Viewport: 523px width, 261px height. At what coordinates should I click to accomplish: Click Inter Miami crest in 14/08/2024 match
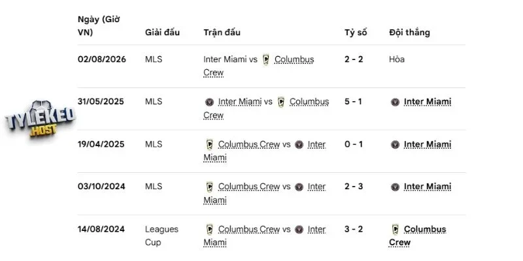coord(299,230)
